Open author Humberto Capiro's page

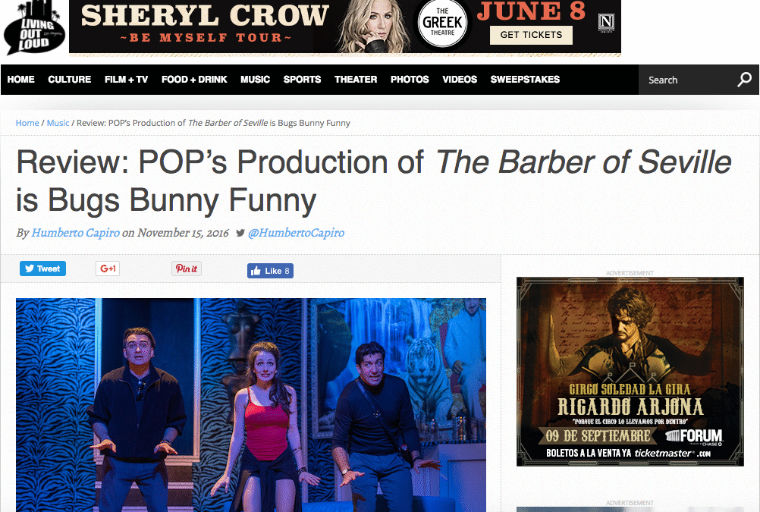click(x=76, y=233)
